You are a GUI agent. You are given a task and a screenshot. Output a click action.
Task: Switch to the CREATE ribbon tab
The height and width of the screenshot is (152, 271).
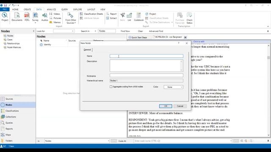(27, 9)
